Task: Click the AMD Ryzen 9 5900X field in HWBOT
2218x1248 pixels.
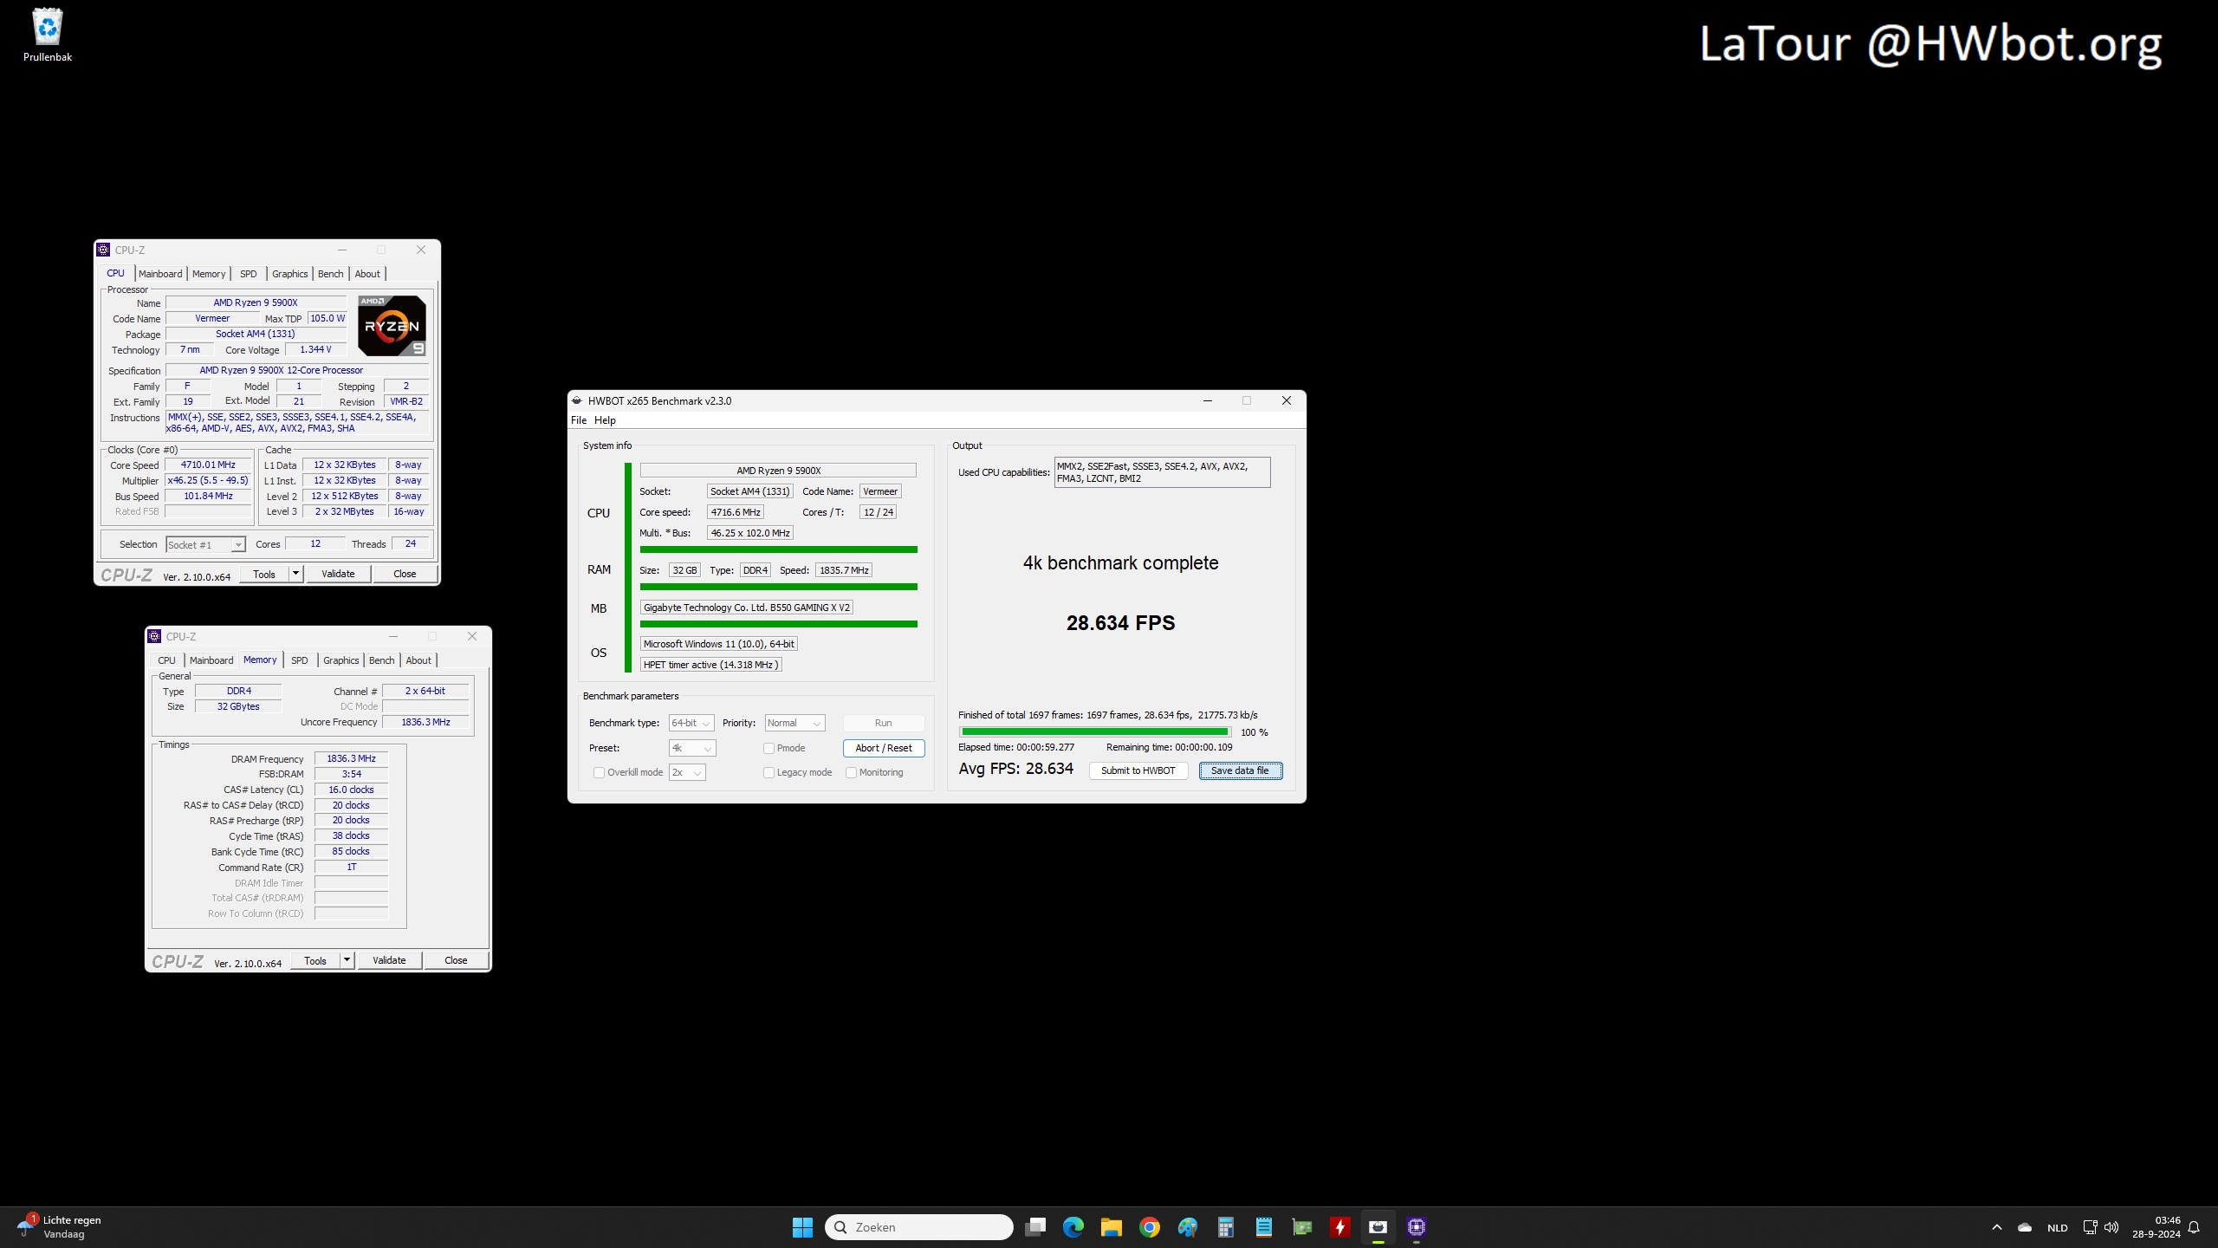Action: pyautogui.click(x=778, y=471)
